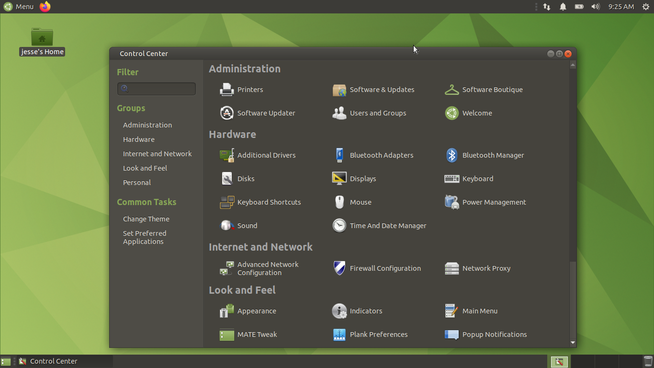Open the jesse's Home desktop folder

pos(42,41)
